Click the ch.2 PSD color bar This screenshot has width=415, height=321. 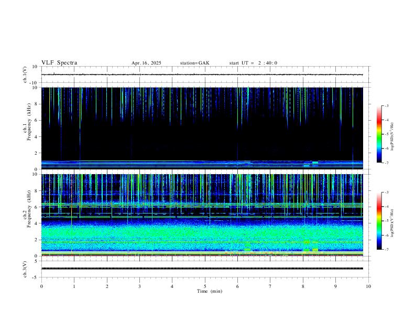click(379, 221)
